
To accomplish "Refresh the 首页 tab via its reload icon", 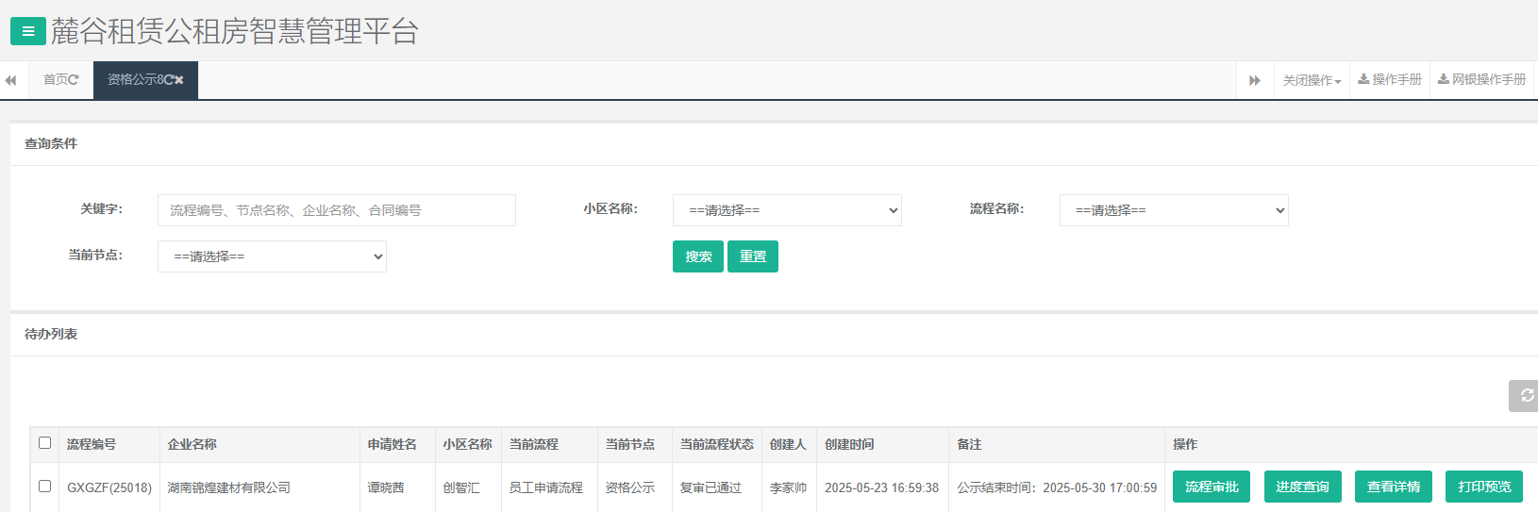I will (x=74, y=80).
